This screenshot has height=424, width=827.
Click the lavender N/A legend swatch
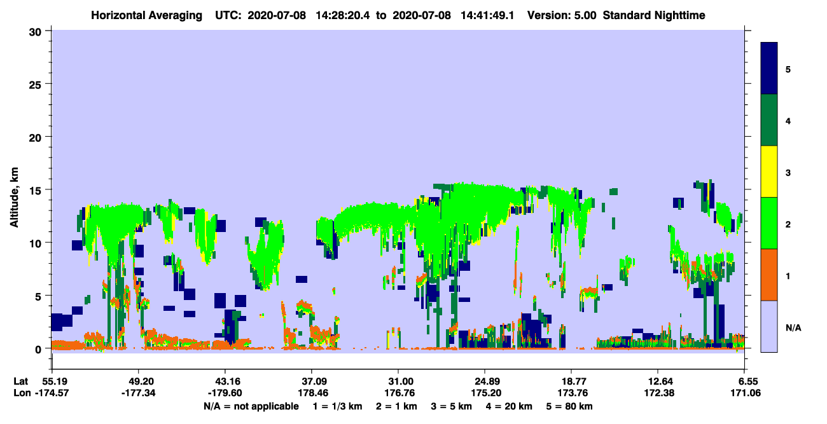pyautogui.click(x=769, y=325)
